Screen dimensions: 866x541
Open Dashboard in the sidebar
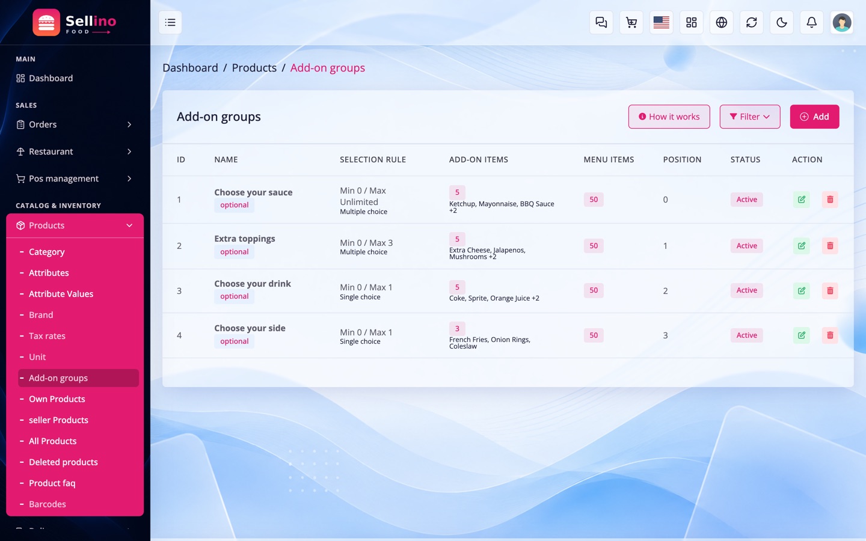(75, 78)
